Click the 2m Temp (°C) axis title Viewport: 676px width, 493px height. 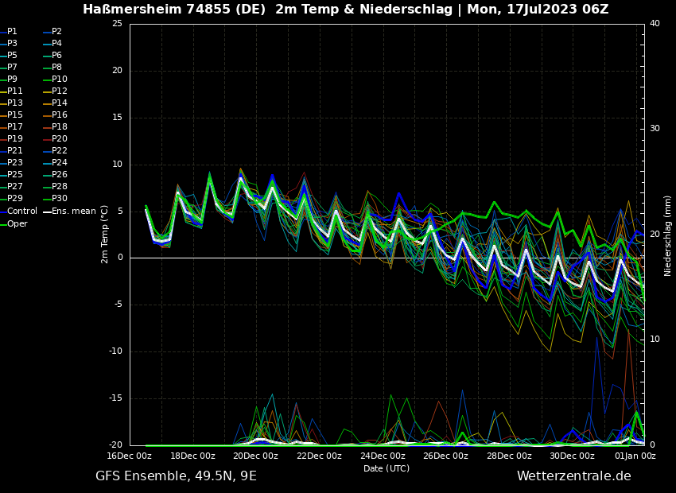[x=105, y=234]
